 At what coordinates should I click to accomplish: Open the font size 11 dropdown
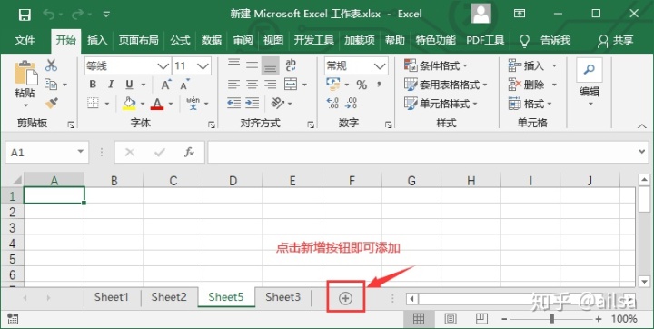[203, 66]
